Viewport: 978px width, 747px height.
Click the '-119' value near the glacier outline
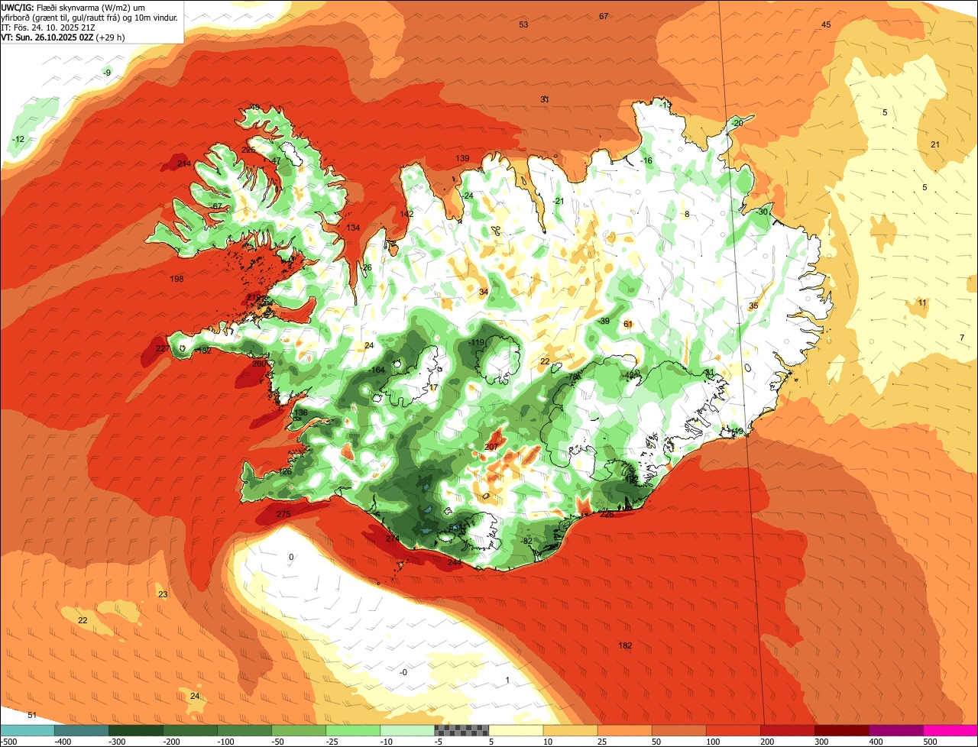[x=477, y=342]
